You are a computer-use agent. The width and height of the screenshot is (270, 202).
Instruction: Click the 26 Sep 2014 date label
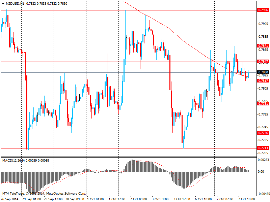click(x=10, y=199)
